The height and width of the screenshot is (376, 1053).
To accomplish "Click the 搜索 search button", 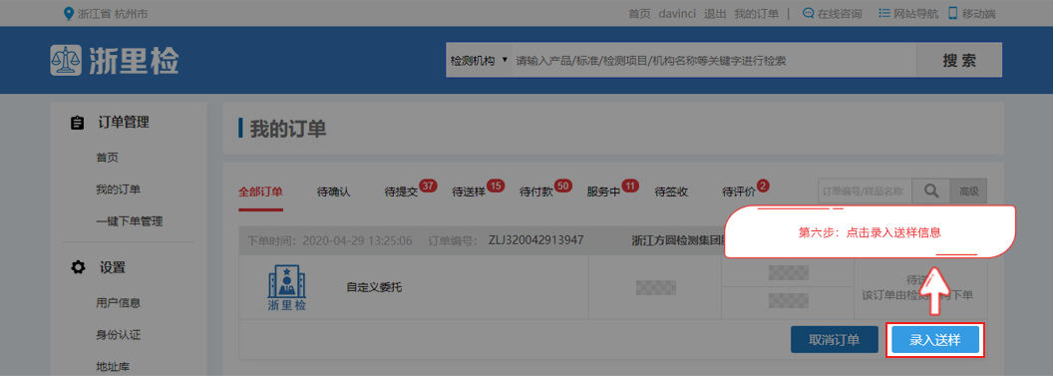I will click(959, 61).
